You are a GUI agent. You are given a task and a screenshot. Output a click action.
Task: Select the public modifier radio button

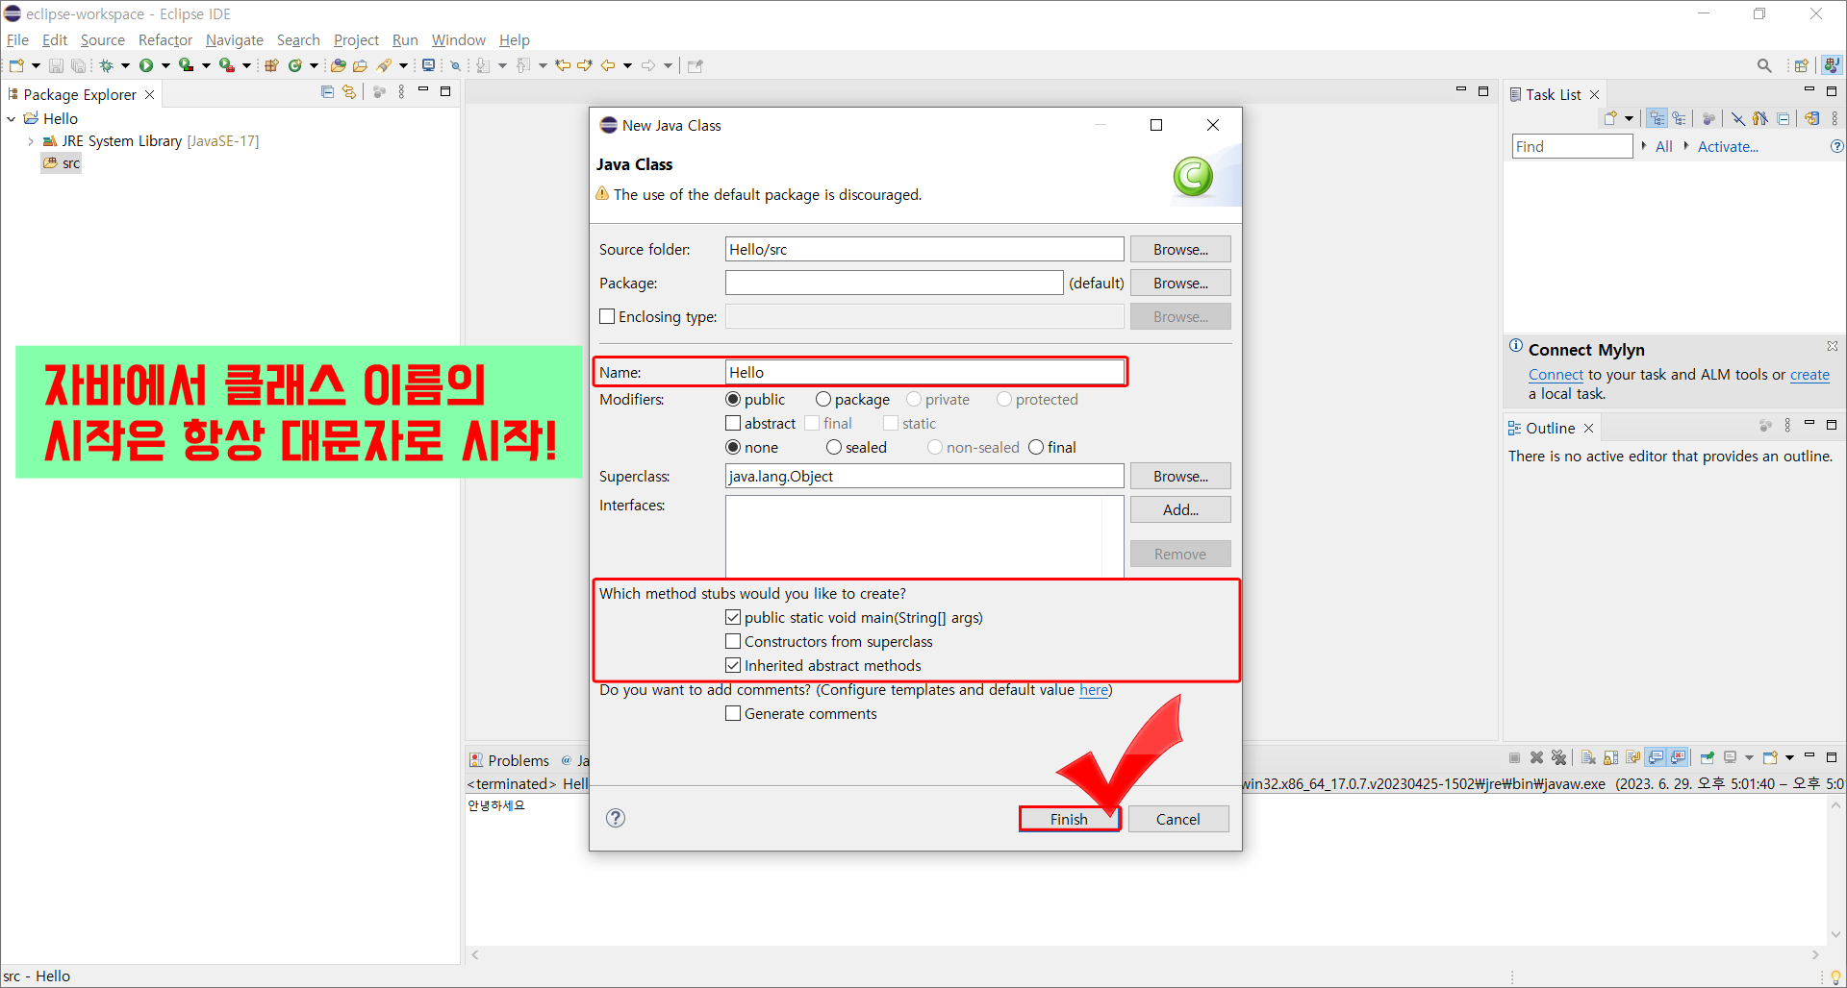733,399
